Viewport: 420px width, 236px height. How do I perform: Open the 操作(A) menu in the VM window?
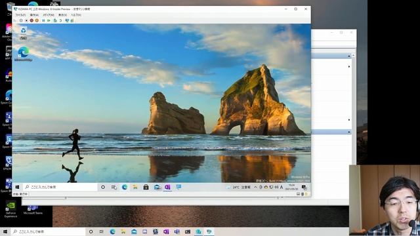pos(34,15)
